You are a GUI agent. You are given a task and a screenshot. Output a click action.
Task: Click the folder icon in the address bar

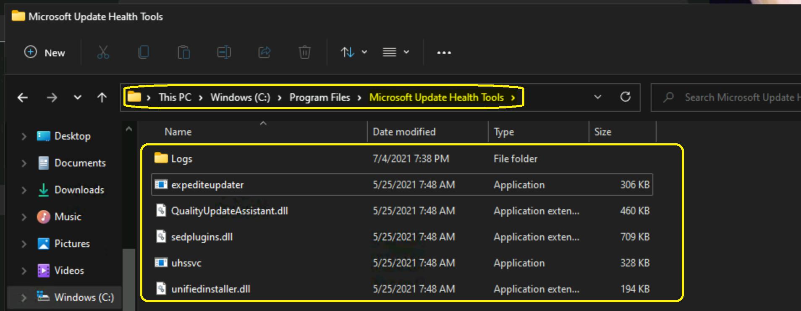tap(134, 97)
